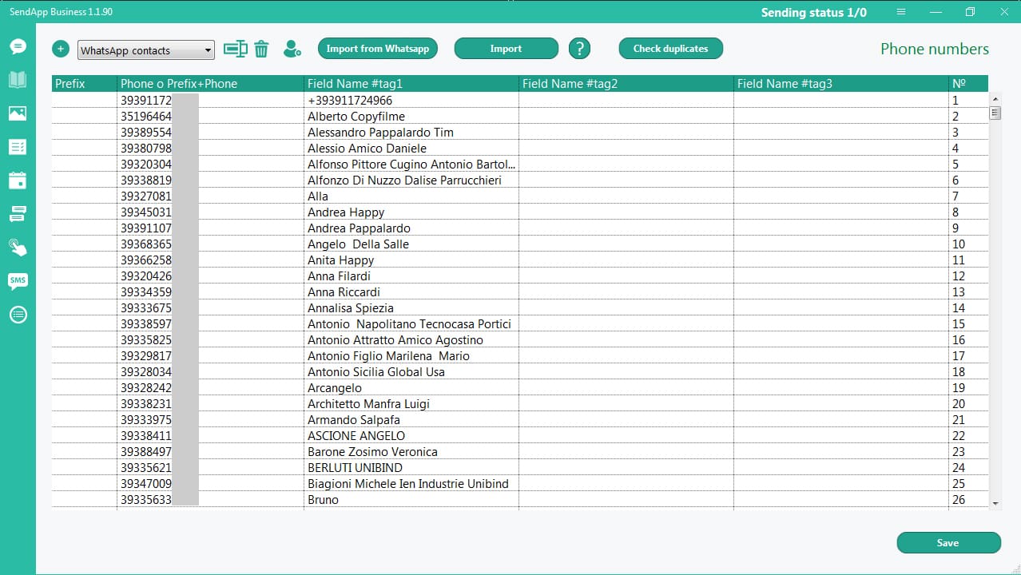Click the rename list icon
This screenshot has height=575, width=1021.
pos(235,49)
